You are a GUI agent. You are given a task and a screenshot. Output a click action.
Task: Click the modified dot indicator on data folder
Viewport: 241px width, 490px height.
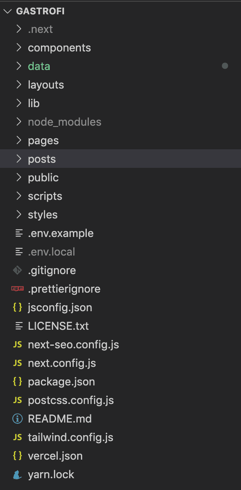(x=225, y=66)
